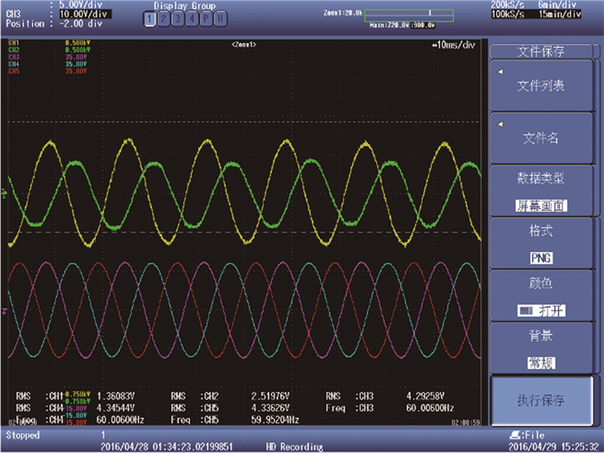604x453 pixels.
Task: Select Display Group H button
Action: 222,18
